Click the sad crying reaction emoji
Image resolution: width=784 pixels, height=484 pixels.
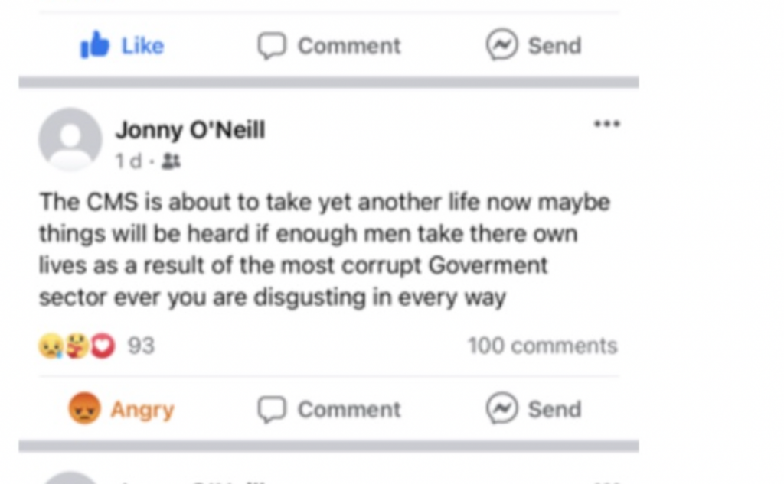pos(50,346)
